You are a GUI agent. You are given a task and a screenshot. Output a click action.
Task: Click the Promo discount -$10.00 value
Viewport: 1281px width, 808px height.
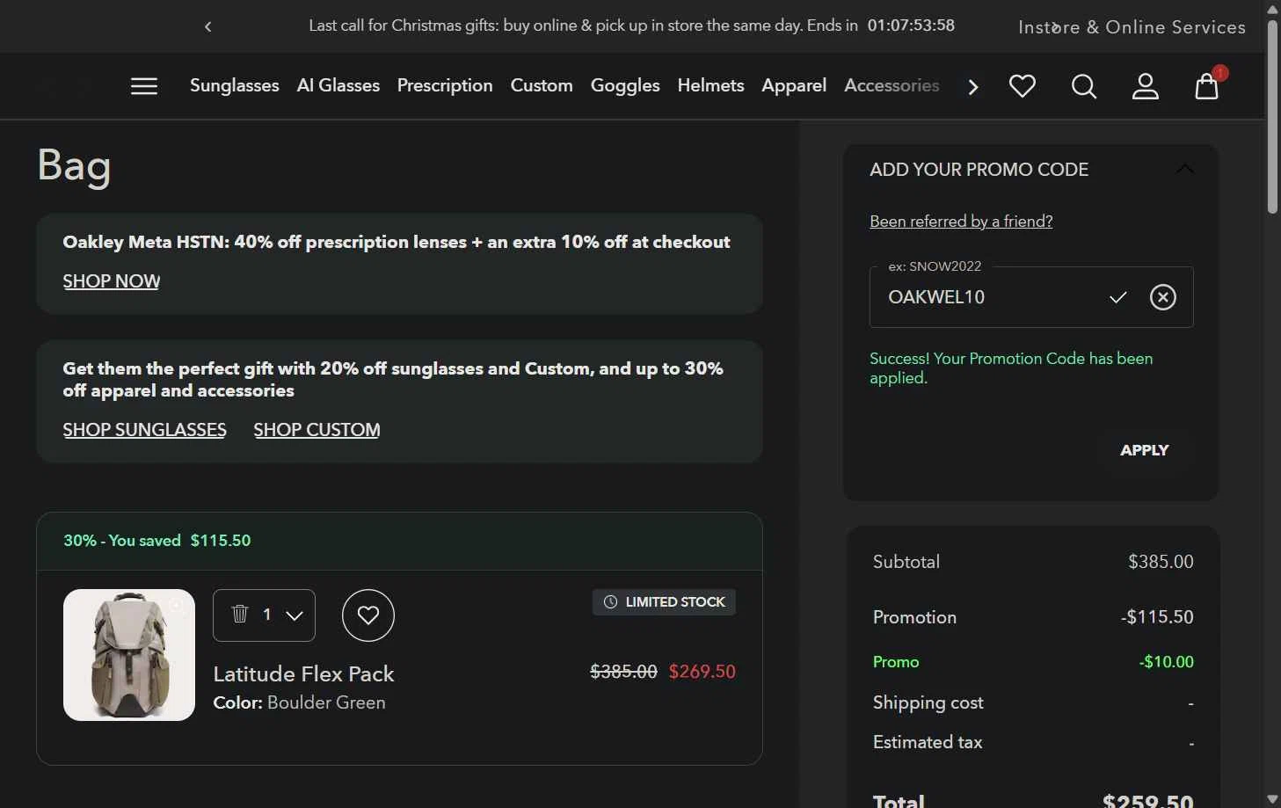[x=1166, y=662]
